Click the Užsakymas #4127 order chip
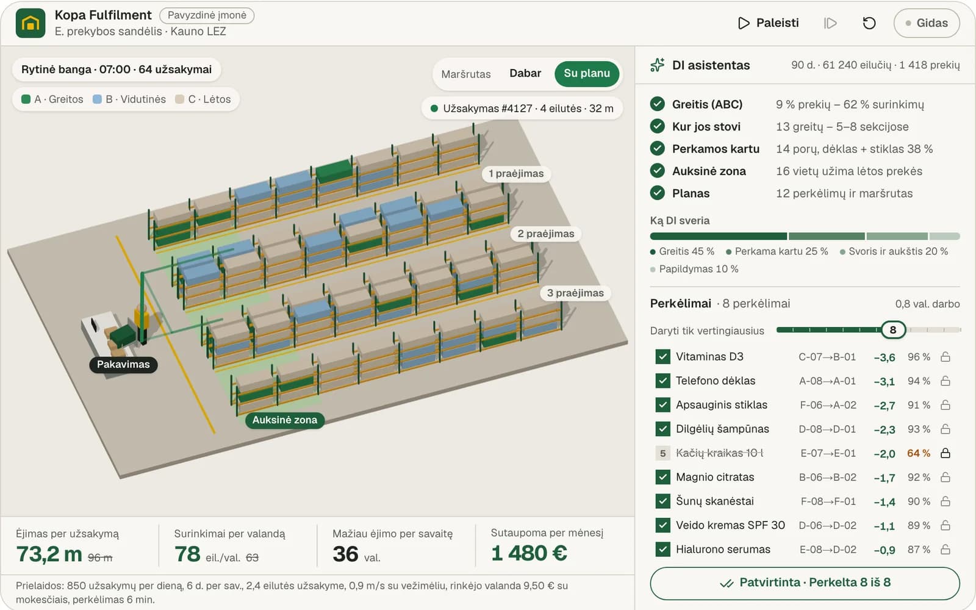Image resolution: width=976 pixels, height=610 pixels. click(x=522, y=109)
